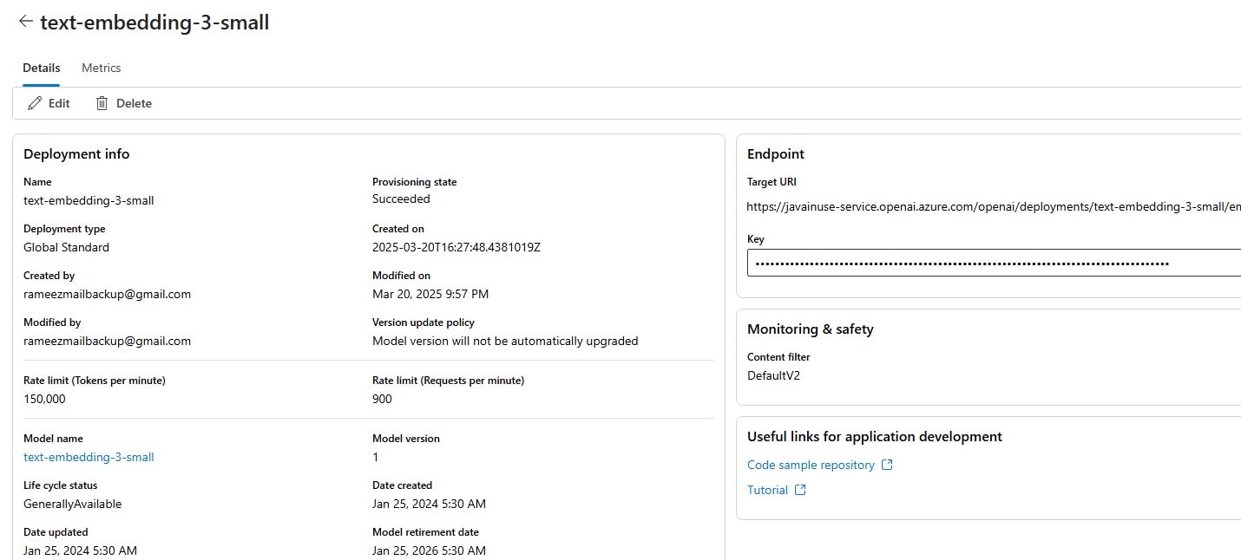Click the Content filter label

coord(778,356)
